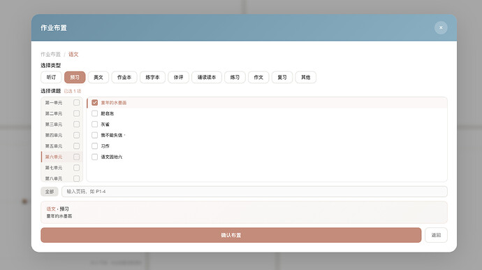Go to 作业布置 in the breadcrumb
This screenshot has height=270, width=482.
point(51,55)
